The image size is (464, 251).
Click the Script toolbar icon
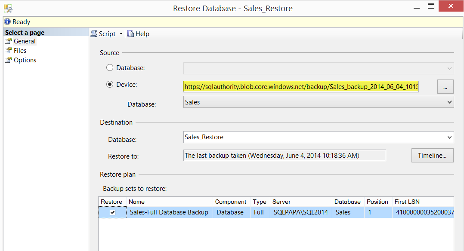click(x=94, y=34)
